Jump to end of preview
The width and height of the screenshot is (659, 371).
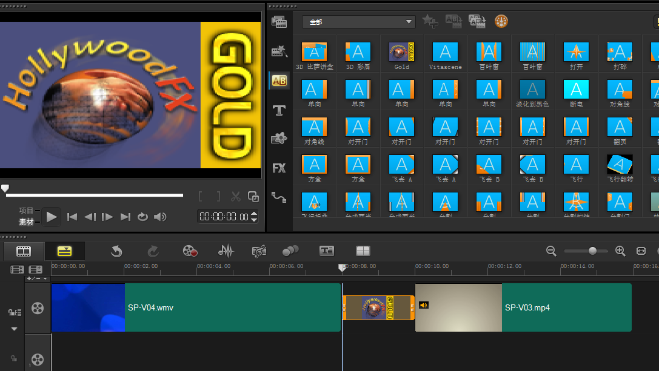tap(125, 217)
